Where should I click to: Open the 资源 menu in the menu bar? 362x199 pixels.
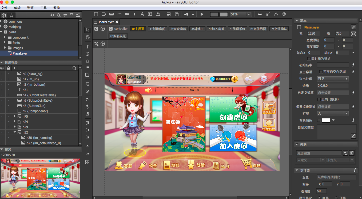point(30,8)
